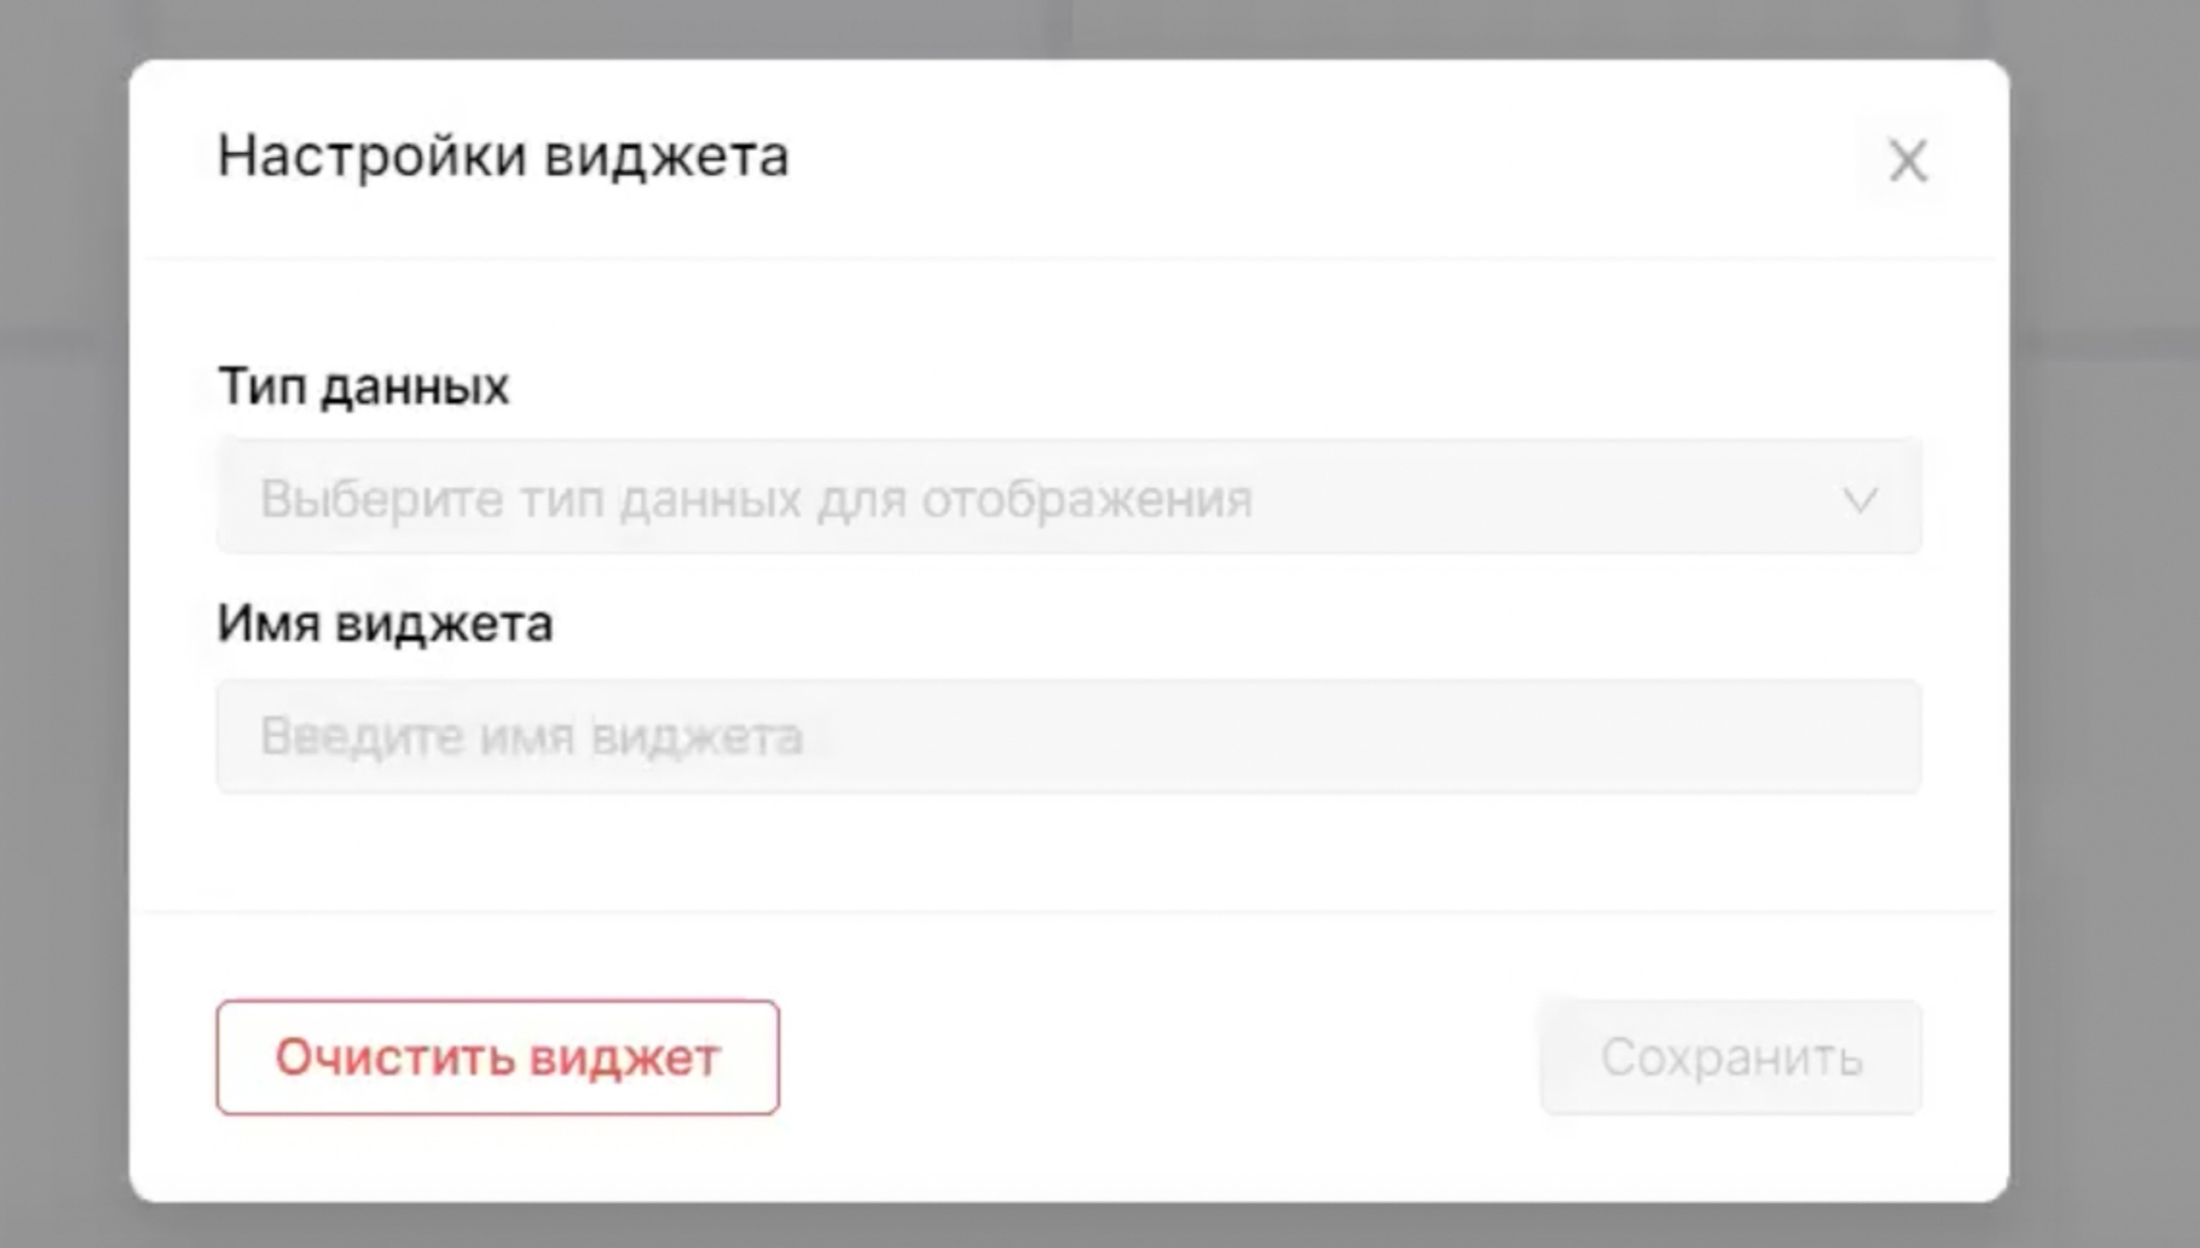Close the Настройки виджета dialog
This screenshot has width=2200, height=1248.
(x=1908, y=160)
